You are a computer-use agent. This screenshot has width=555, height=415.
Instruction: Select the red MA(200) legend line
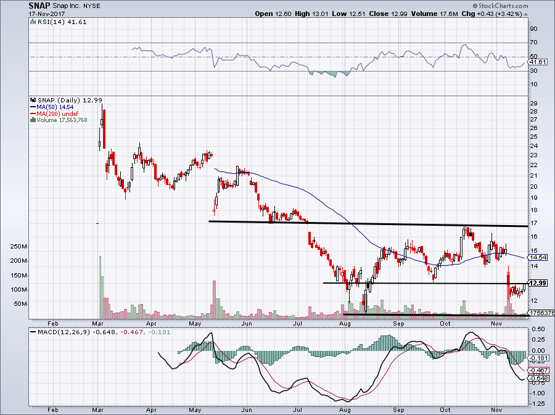tap(33, 113)
